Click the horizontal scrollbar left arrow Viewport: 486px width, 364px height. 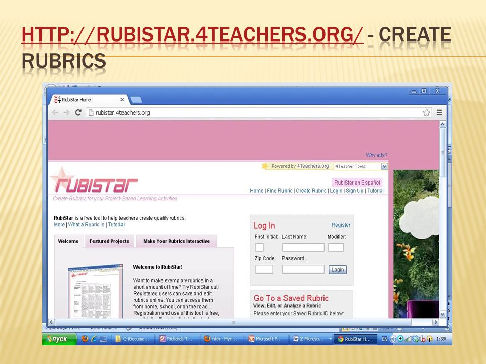pos(52,322)
